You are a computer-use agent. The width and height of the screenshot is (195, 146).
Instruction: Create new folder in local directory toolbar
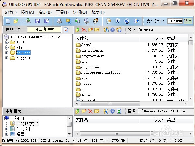click(x=84, y=111)
